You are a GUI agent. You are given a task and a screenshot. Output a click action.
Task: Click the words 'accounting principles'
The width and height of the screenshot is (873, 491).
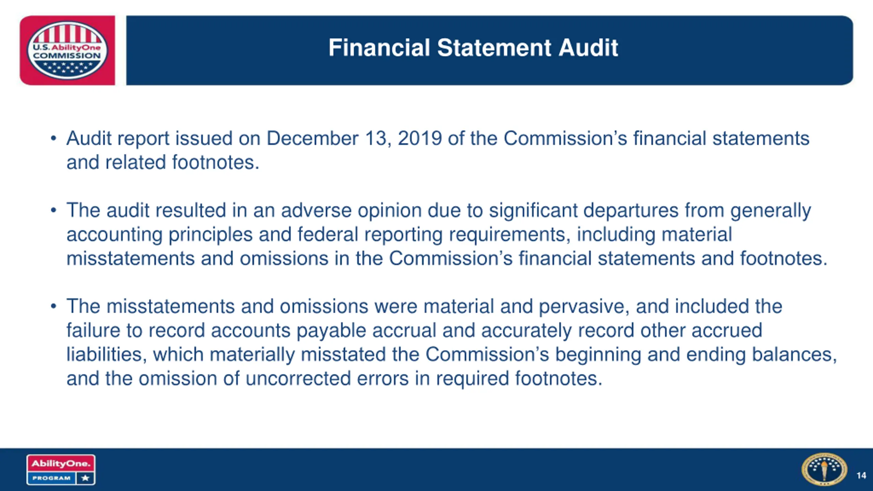coord(159,235)
